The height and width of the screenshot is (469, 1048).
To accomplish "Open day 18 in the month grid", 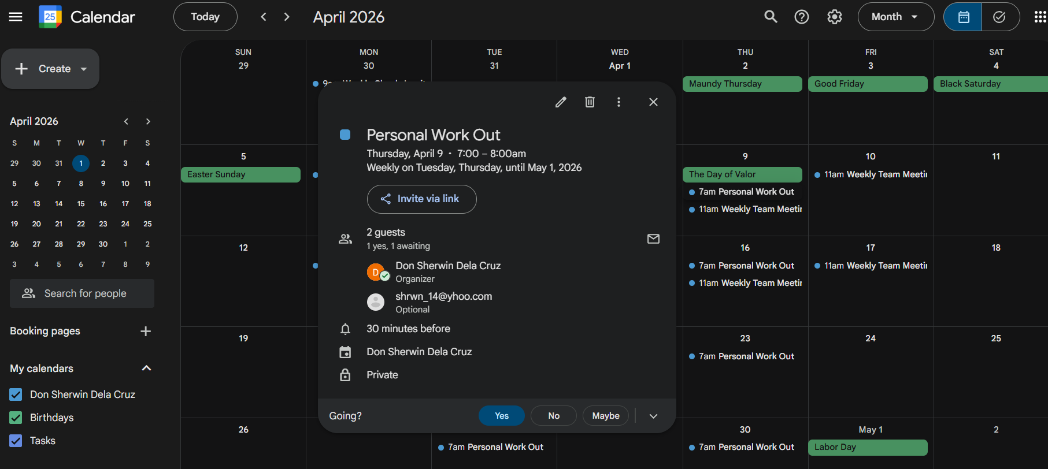I will pos(996,248).
